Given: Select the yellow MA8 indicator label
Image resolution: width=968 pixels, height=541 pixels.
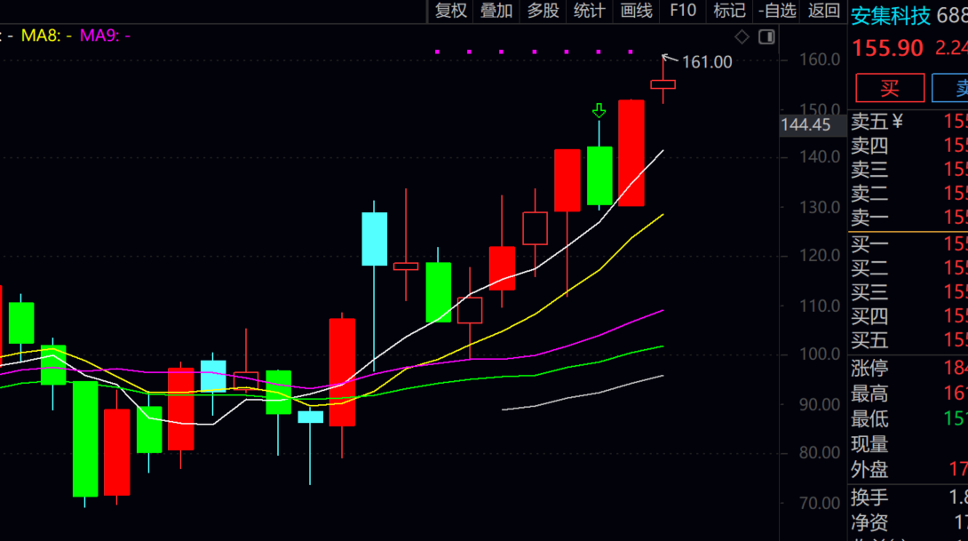Looking at the screenshot, I should pos(46,36).
